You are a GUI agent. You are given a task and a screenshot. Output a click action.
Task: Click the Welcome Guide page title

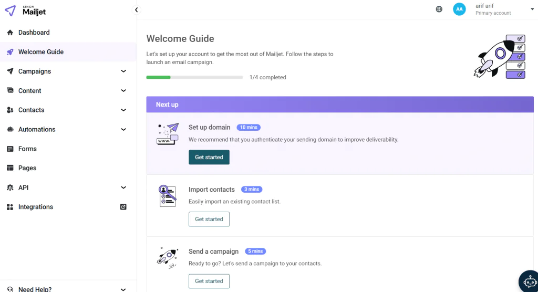tap(180, 38)
